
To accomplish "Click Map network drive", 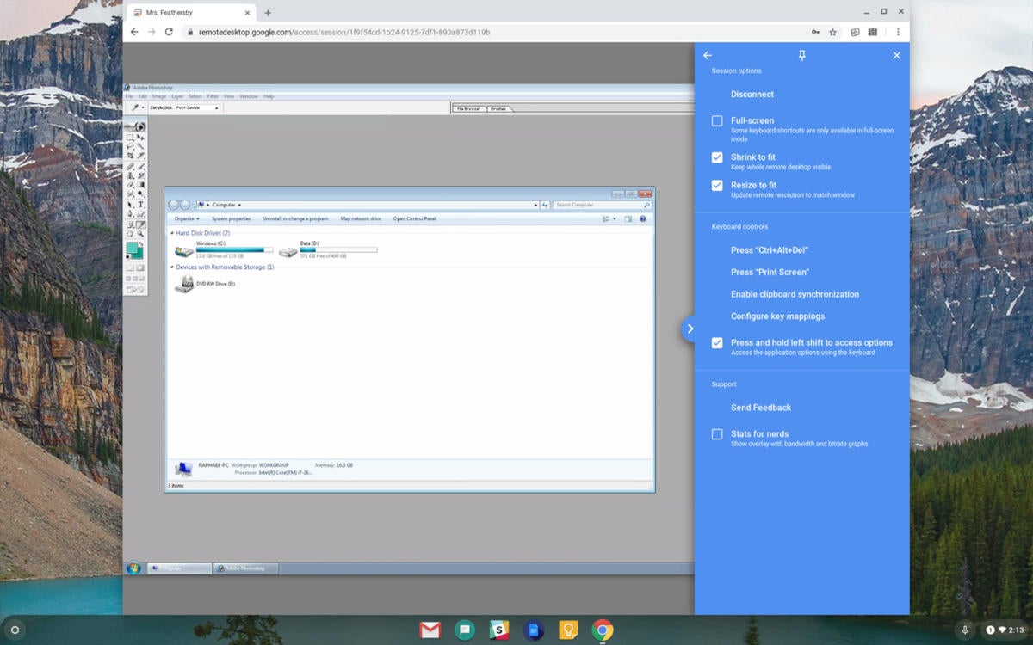I will click(x=361, y=218).
